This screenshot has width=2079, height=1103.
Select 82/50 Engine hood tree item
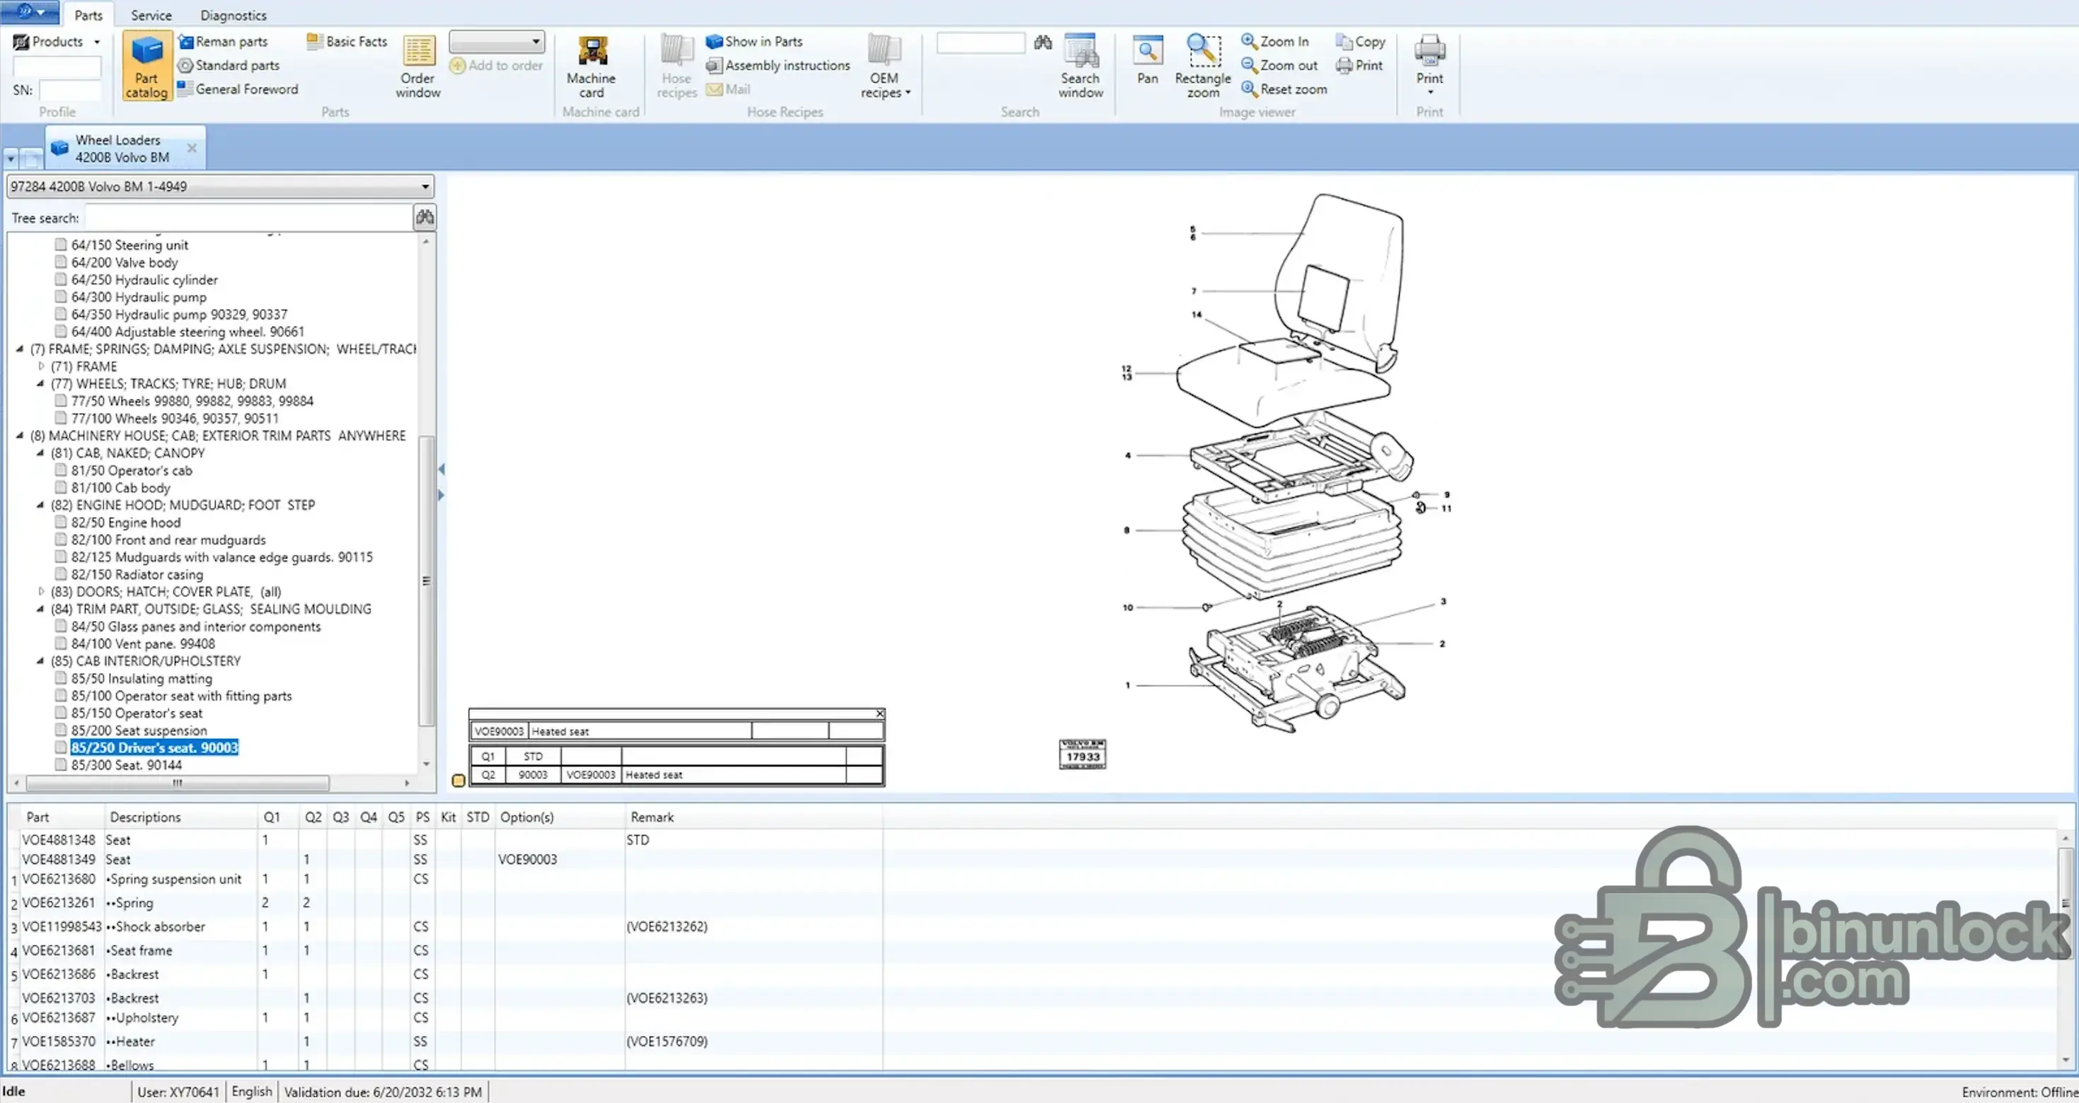tap(126, 523)
